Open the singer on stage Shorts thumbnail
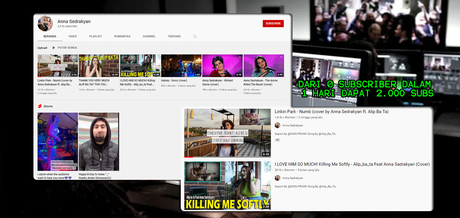The height and width of the screenshot is (218, 460). 57,142
